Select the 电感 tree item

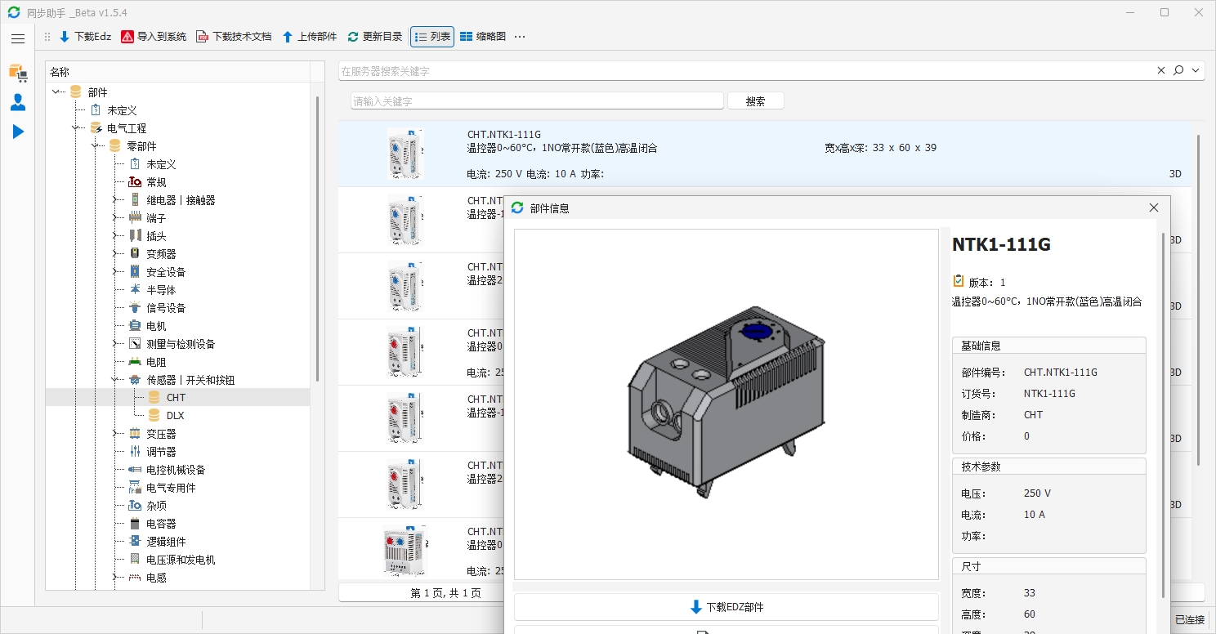click(x=156, y=578)
